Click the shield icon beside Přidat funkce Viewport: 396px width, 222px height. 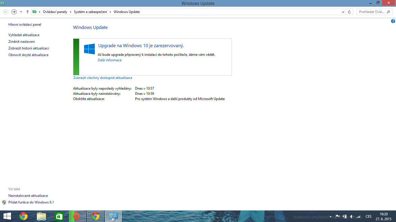click(x=4, y=202)
